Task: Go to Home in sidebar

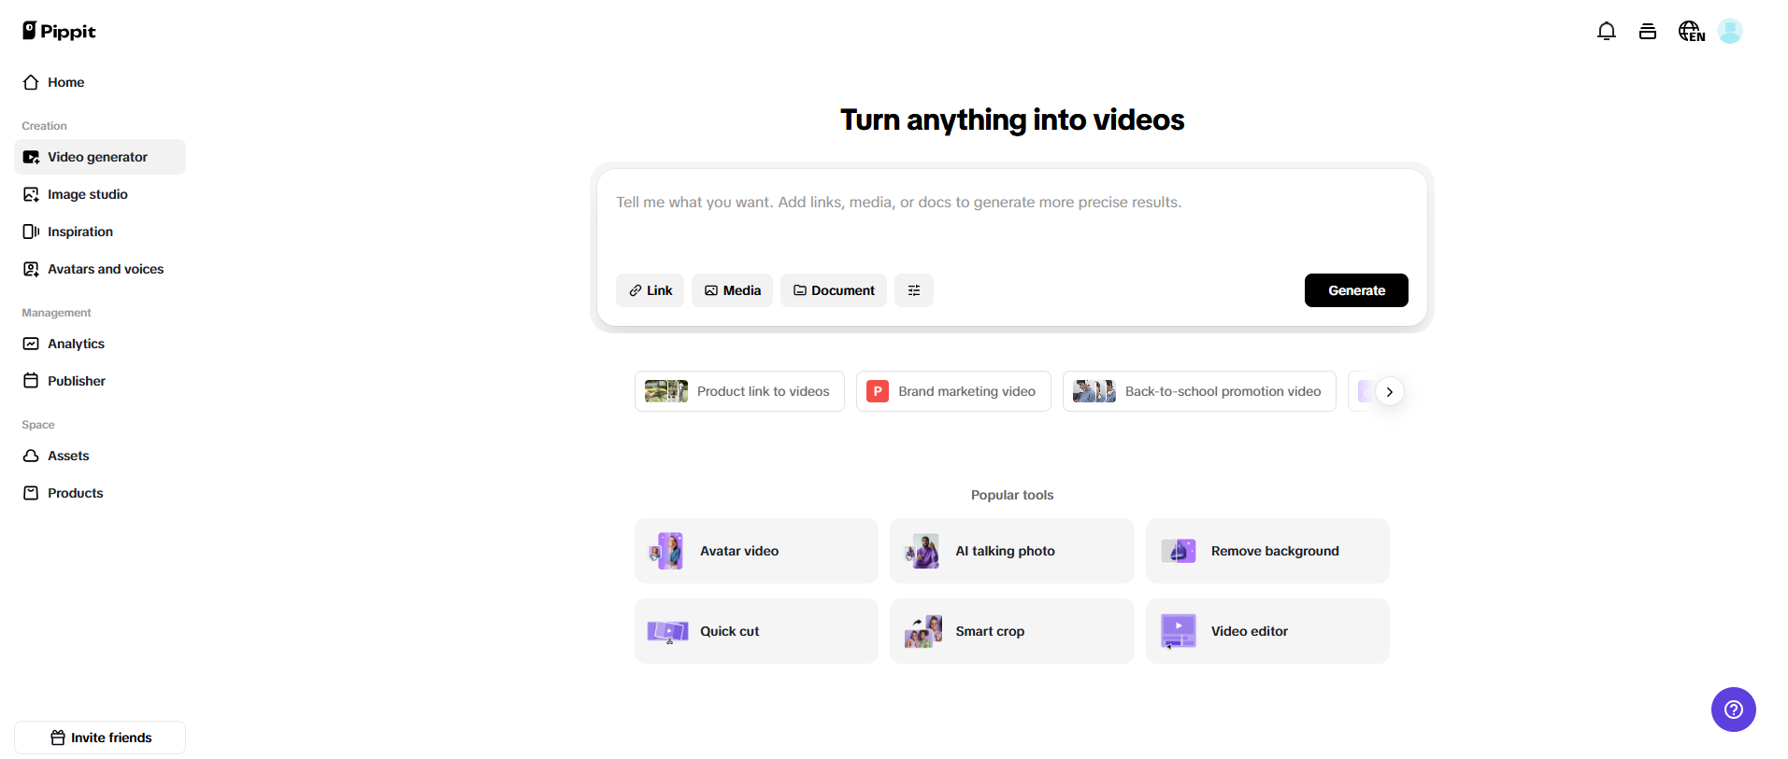Action: click(x=100, y=82)
